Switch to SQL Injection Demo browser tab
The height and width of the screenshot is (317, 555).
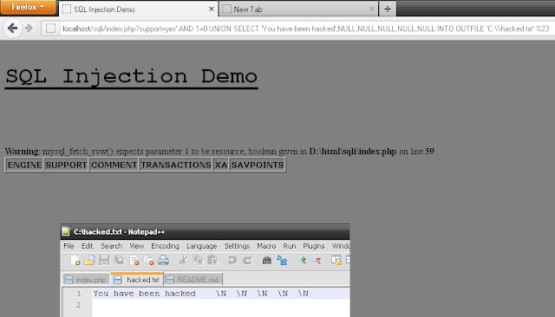coord(139,10)
